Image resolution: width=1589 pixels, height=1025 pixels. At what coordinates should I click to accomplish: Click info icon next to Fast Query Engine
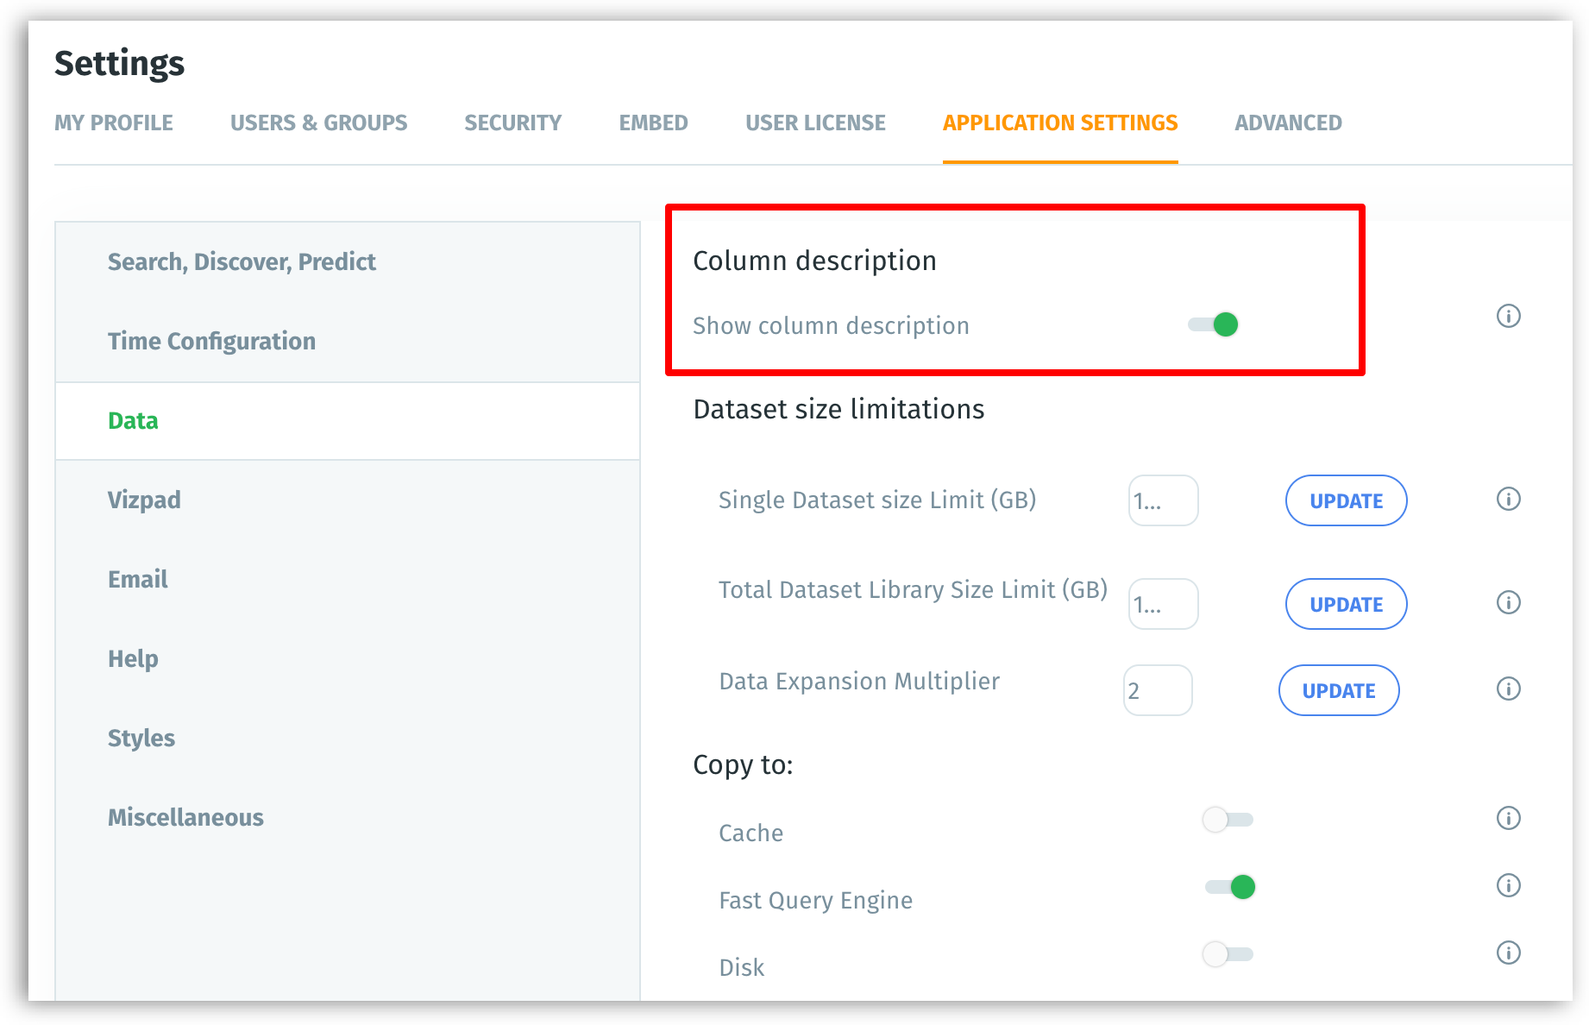click(x=1508, y=885)
